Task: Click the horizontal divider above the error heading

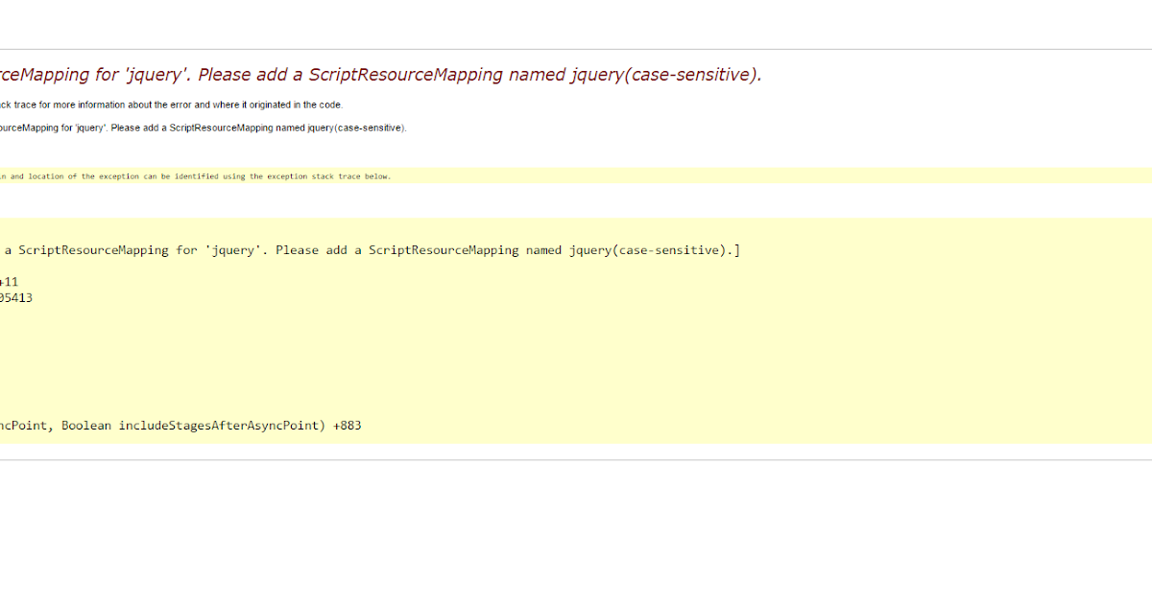Action: coord(576,49)
